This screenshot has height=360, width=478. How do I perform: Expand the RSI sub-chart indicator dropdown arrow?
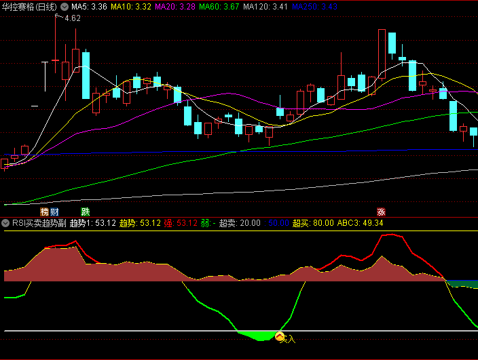point(5,223)
